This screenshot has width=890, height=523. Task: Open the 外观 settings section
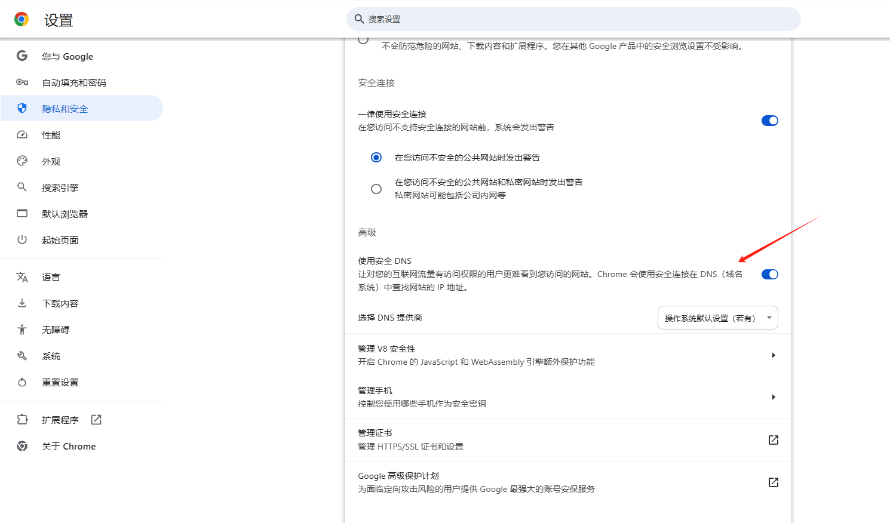coord(82,161)
